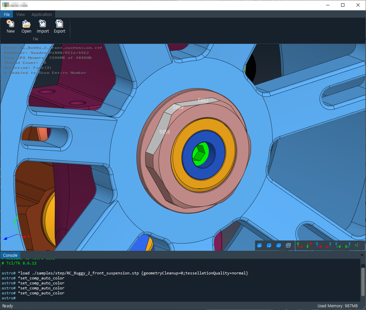Click the astro# command prompt input line

[x=181, y=298]
